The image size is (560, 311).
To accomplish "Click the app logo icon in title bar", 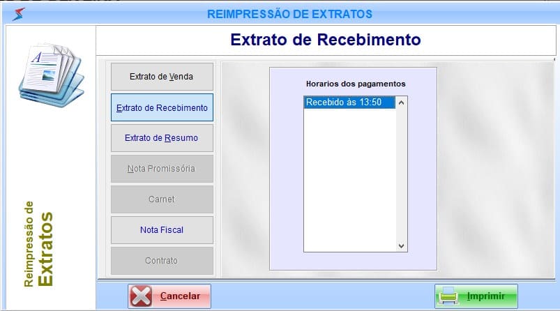I will 19,14.
